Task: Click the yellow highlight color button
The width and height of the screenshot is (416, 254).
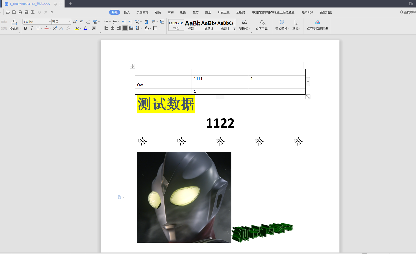Action: coord(77,28)
